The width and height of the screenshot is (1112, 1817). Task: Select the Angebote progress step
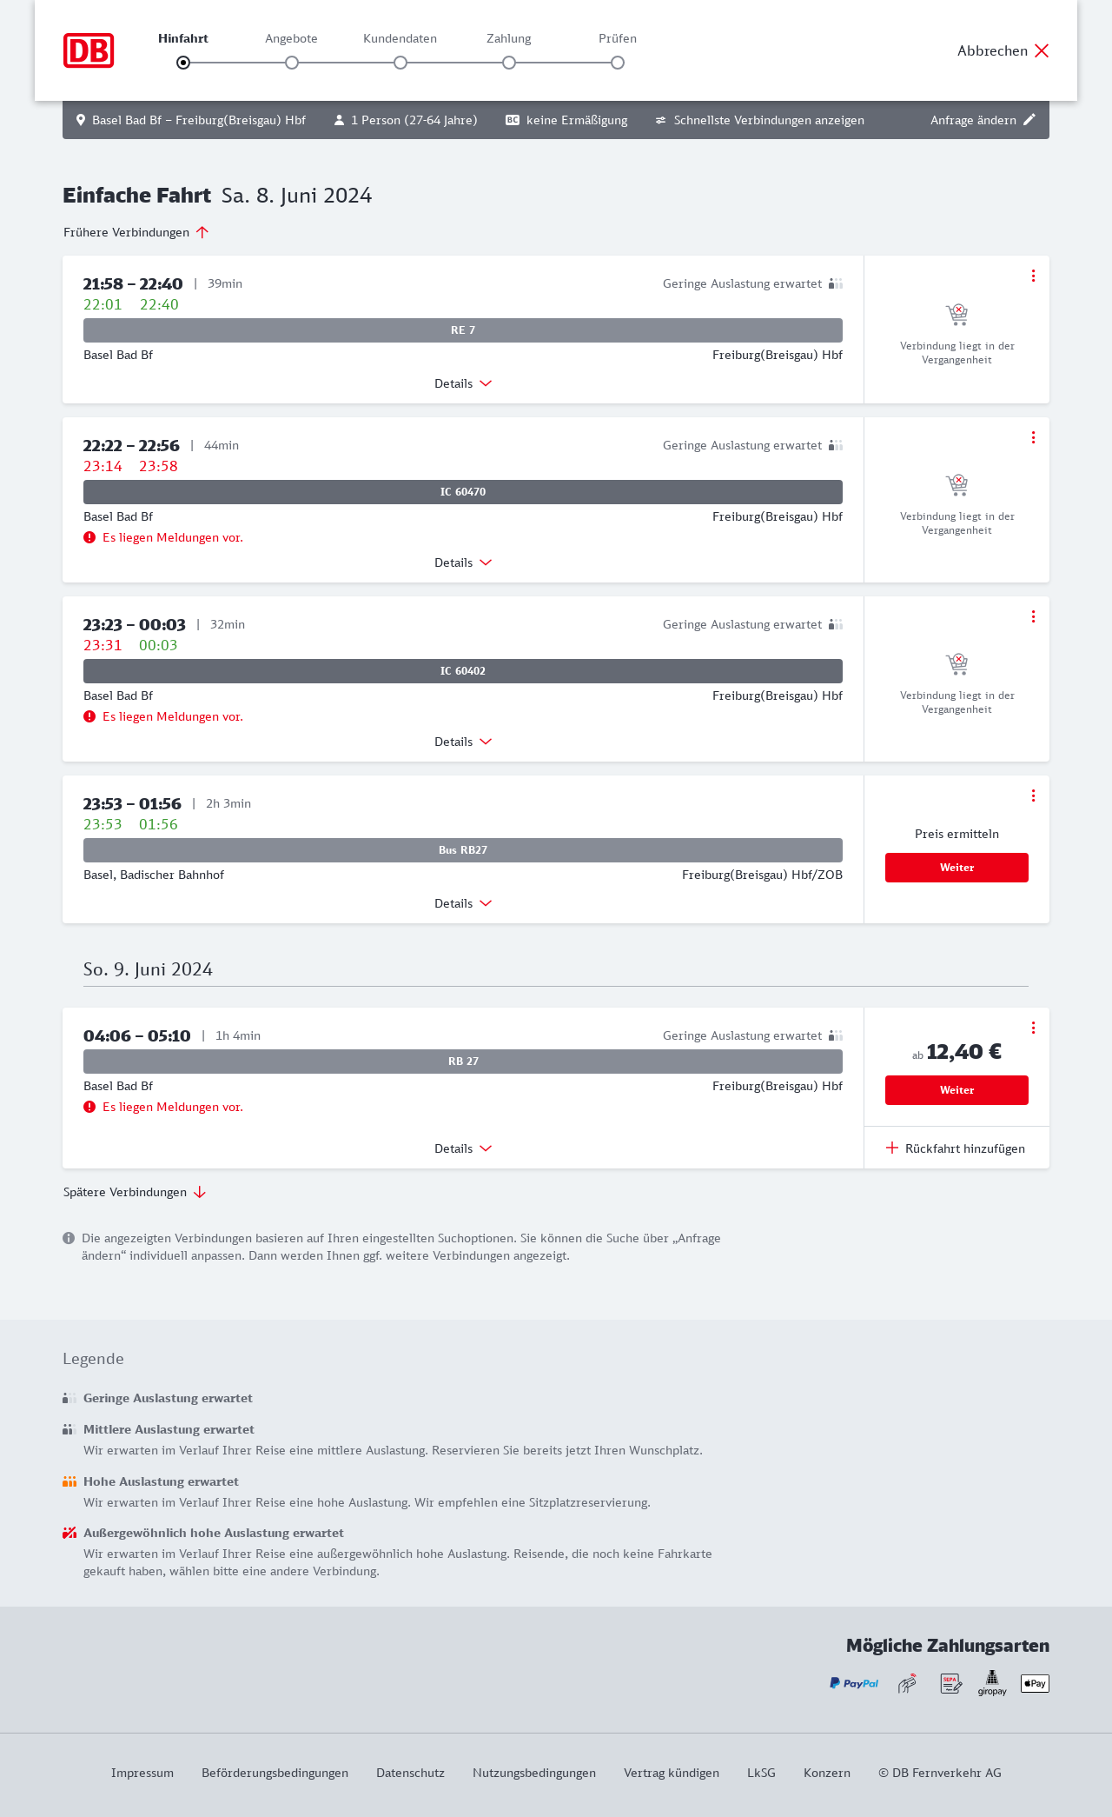(292, 62)
